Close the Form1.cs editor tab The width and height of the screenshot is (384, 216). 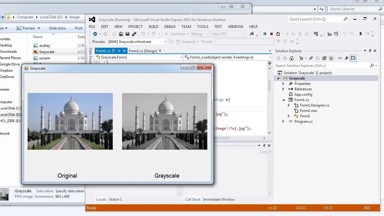(x=124, y=51)
